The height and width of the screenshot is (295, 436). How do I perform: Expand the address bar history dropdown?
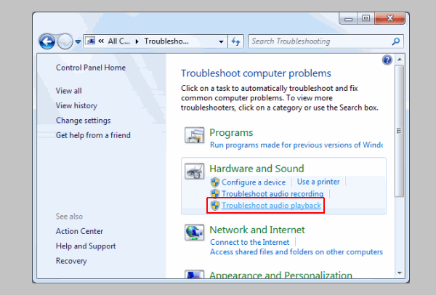tap(221, 41)
